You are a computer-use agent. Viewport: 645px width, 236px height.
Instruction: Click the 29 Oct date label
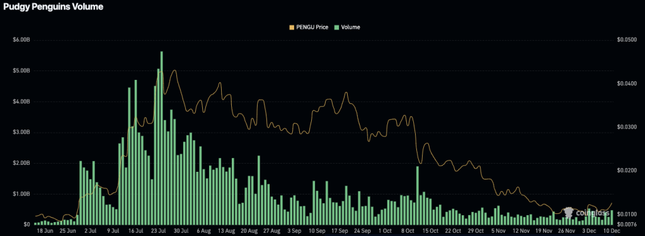(x=476, y=231)
